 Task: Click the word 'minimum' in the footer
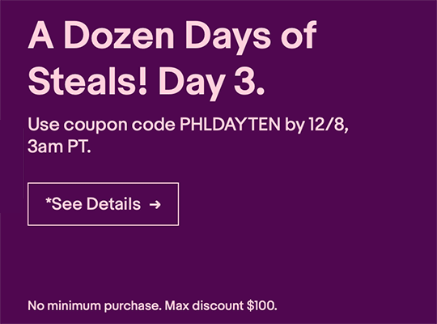74,306
